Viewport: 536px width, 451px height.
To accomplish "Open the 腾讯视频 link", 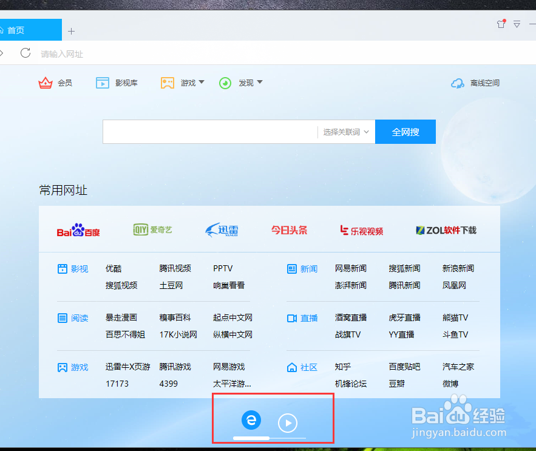I will [x=175, y=268].
